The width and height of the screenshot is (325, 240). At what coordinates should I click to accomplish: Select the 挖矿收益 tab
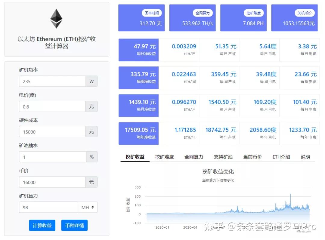(135, 157)
